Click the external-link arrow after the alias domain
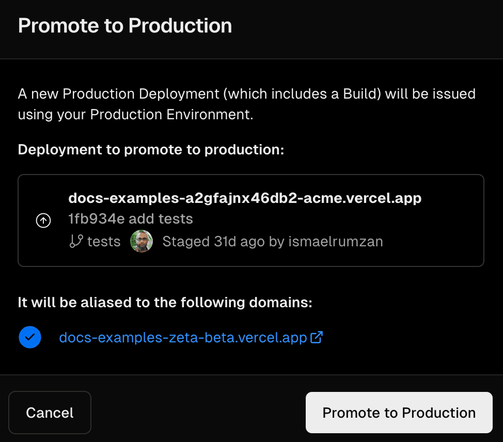503x442 pixels. [316, 336]
